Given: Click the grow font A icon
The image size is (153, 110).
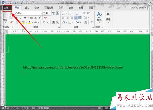Looking at the screenshot, I should coord(44,22).
